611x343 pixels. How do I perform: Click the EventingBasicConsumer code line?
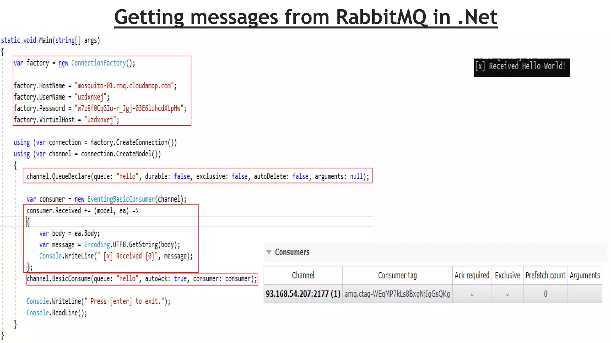coord(107,199)
